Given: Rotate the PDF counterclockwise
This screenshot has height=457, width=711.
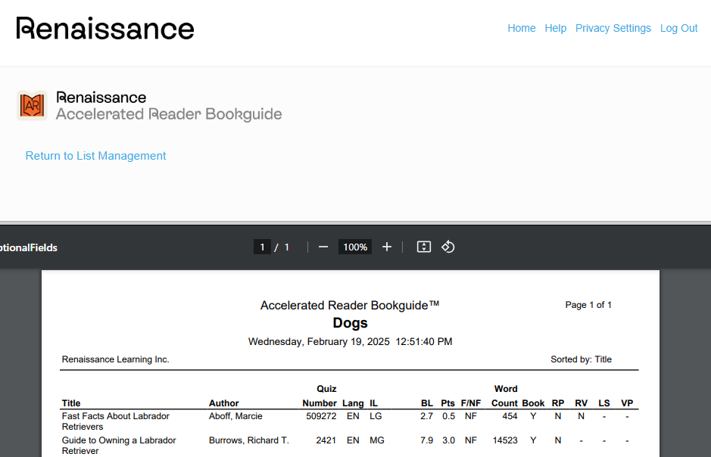Looking at the screenshot, I should (x=448, y=247).
